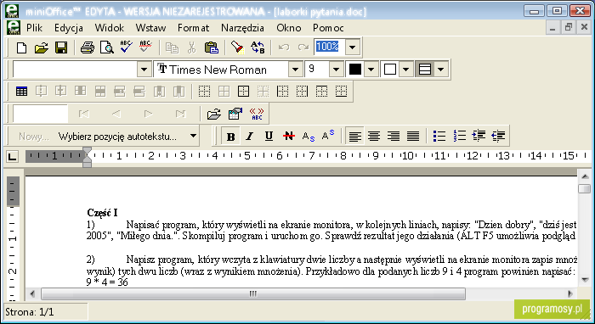Run spell check with blue checkmark ABC
Viewport: 595px width, 324px height.
point(126,47)
